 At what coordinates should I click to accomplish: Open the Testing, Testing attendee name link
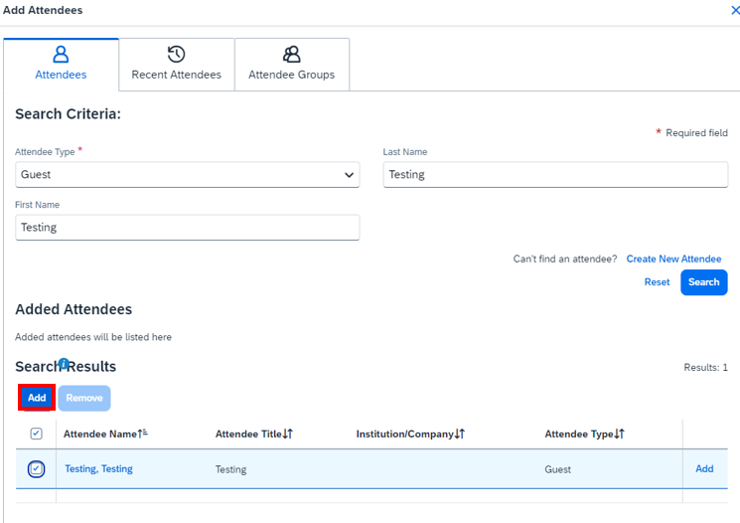tap(98, 469)
